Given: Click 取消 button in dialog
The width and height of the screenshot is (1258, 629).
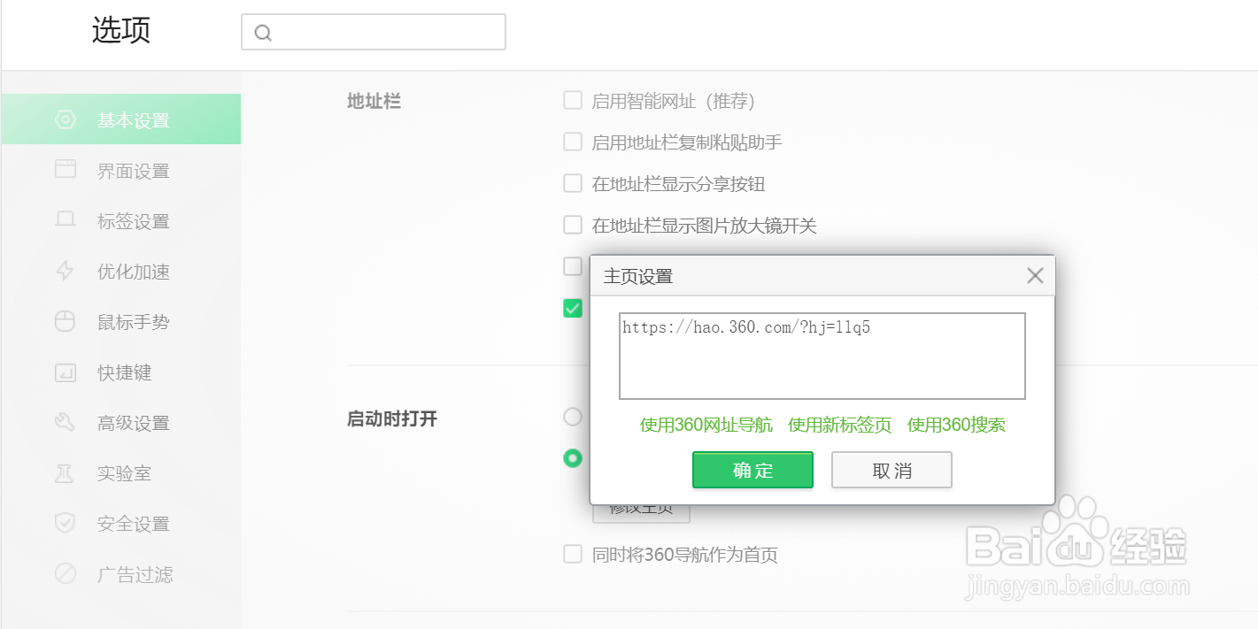Looking at the screenshot, I should point(891,470).
